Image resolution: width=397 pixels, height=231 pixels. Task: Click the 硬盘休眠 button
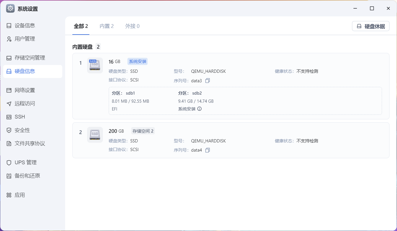coord(370,26)
